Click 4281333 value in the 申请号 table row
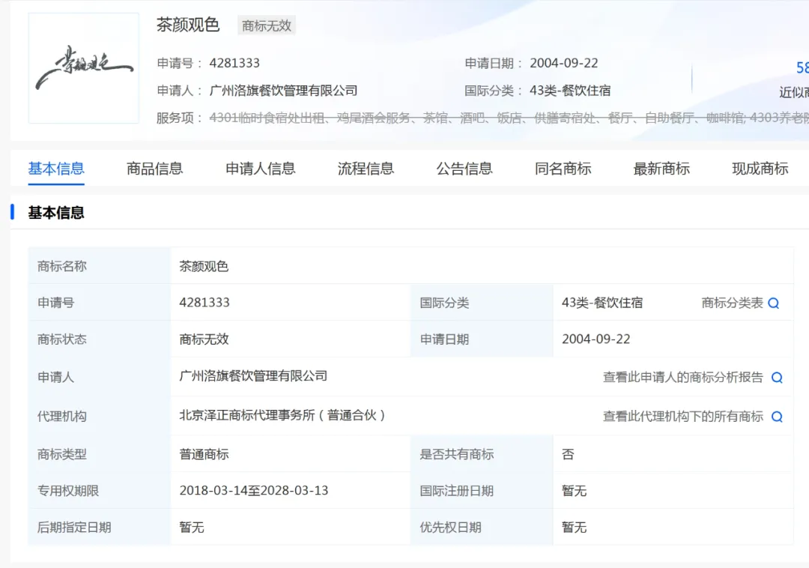 [x=204, y=302]
